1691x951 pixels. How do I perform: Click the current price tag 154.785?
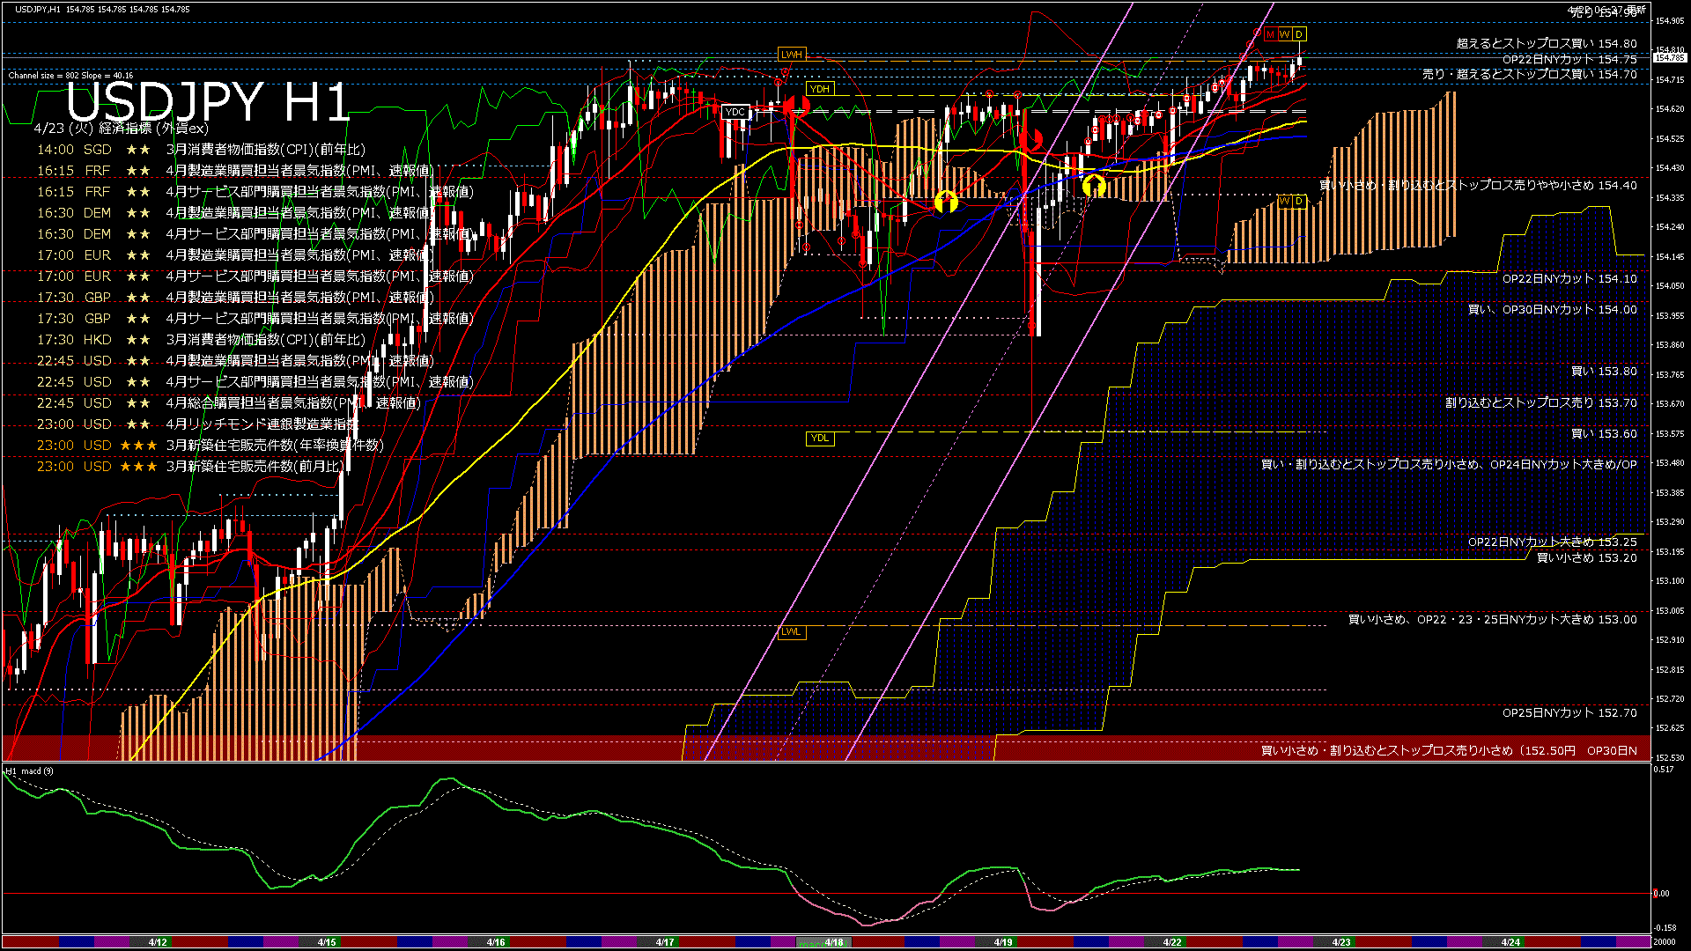(1669, 58)
